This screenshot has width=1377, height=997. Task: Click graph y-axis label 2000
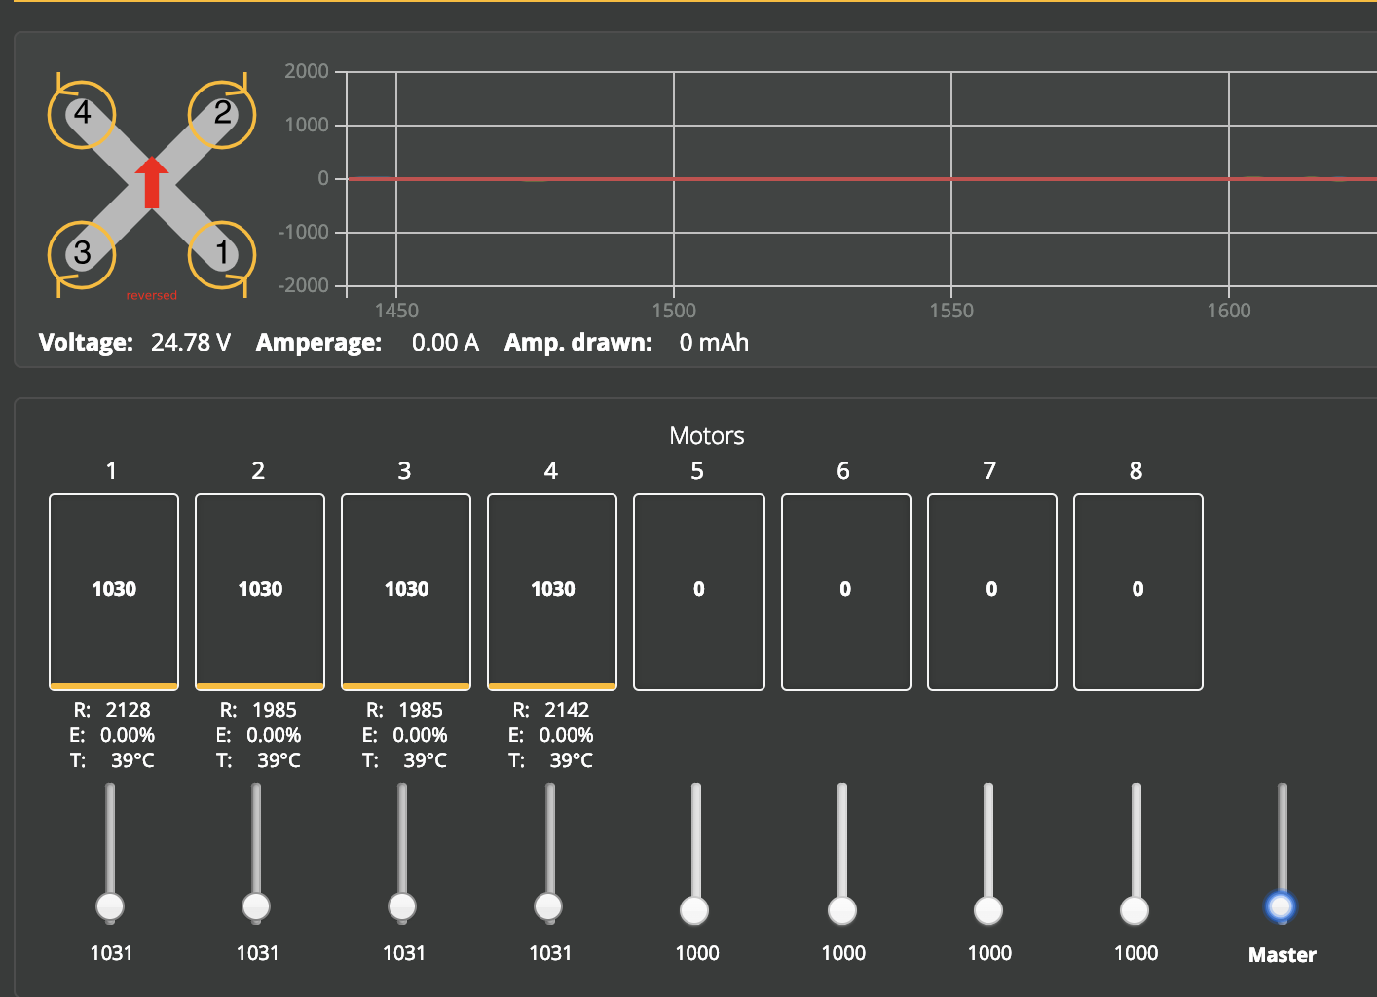[x=307, y=71]
